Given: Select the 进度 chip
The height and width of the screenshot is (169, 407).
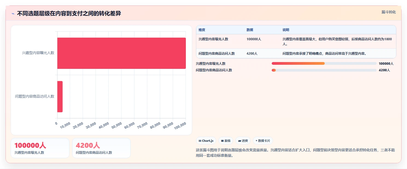Looking at the screenshot, I should (x=243, y=141).
